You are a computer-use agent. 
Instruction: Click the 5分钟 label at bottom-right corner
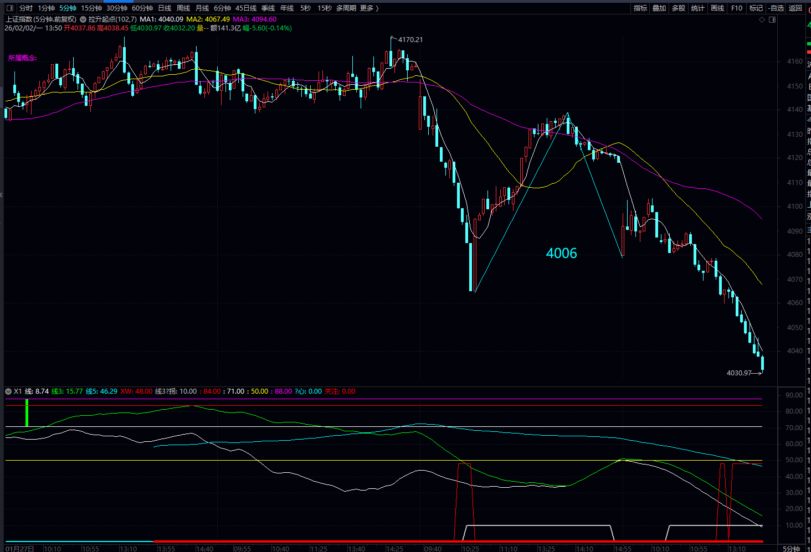pos(791,549)
